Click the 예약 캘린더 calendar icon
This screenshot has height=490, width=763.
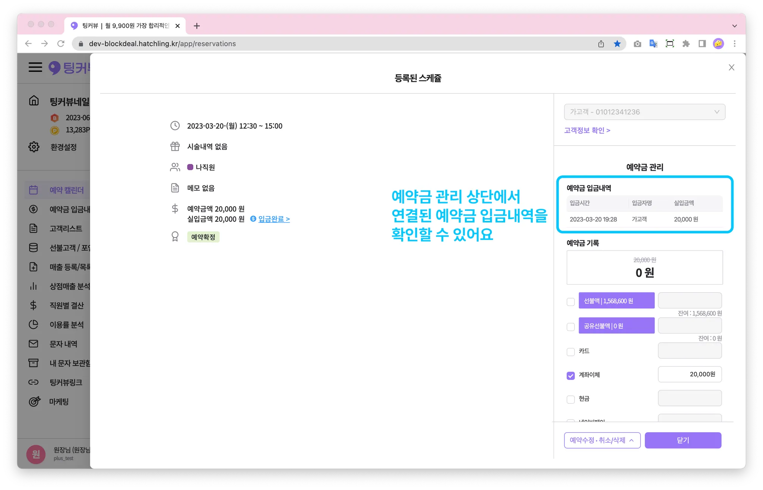[x=34, y=190]
